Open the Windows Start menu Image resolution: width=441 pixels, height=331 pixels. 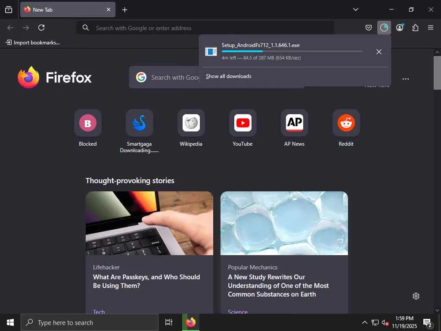click(10, 322)
